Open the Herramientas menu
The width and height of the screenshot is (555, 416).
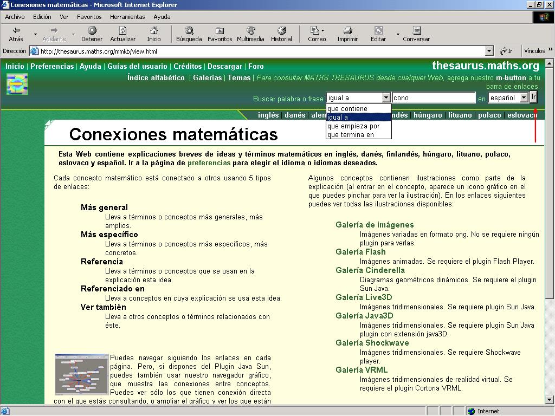coord(127,17)
